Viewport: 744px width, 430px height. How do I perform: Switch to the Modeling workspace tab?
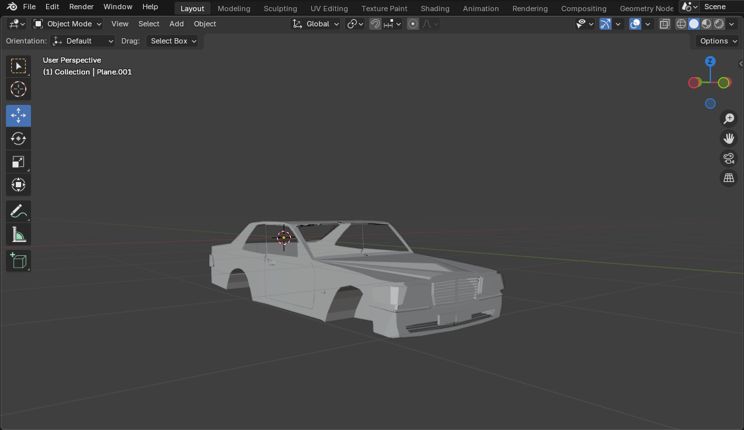click(x=234, y=9)
